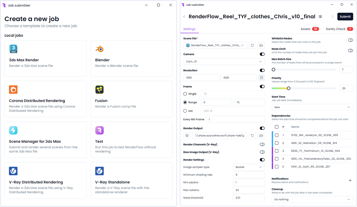Add a notification with plus icon

point(350,181)
